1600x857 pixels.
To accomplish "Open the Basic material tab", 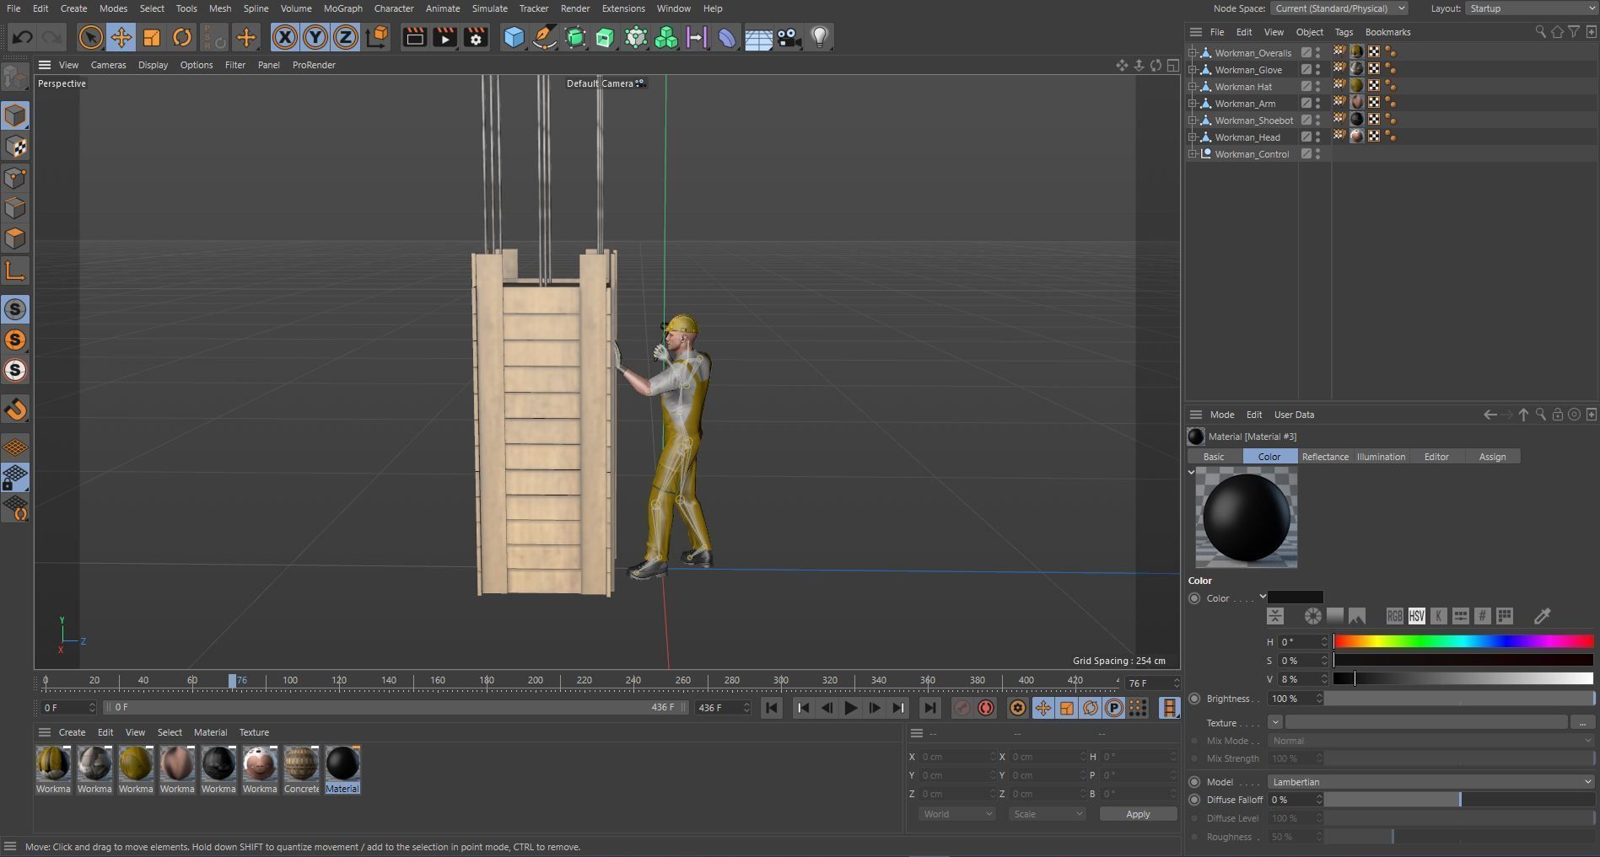I will click(x=1214, y=457).
